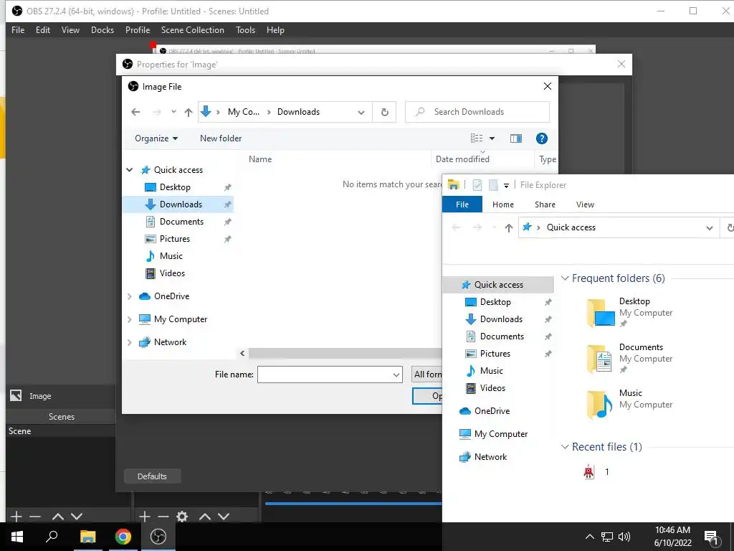
Task: Move scene up with arrow icon
Action: click(58, 517)
